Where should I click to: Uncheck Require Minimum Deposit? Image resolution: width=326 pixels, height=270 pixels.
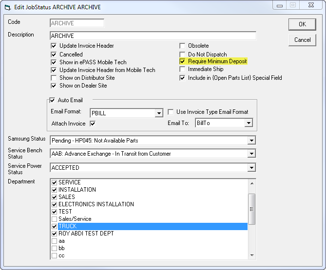click(x=182, y=61)
